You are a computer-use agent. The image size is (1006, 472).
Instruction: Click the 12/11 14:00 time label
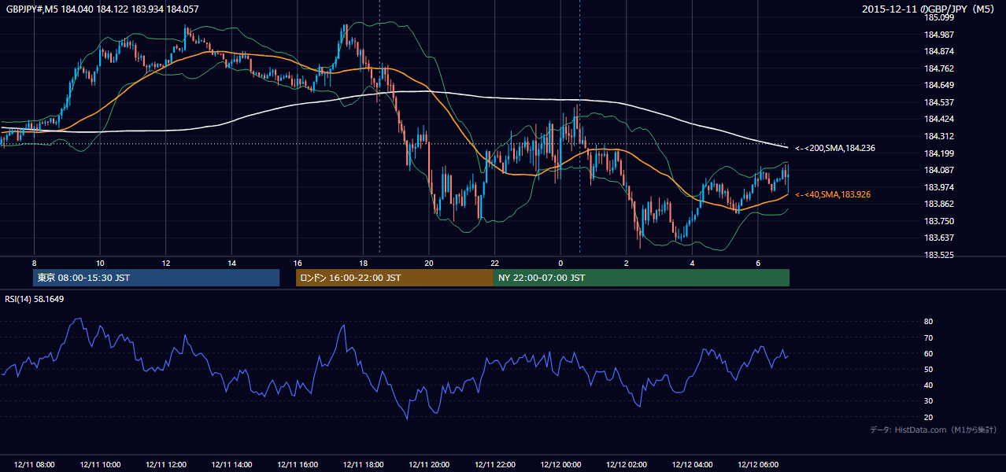231,465
